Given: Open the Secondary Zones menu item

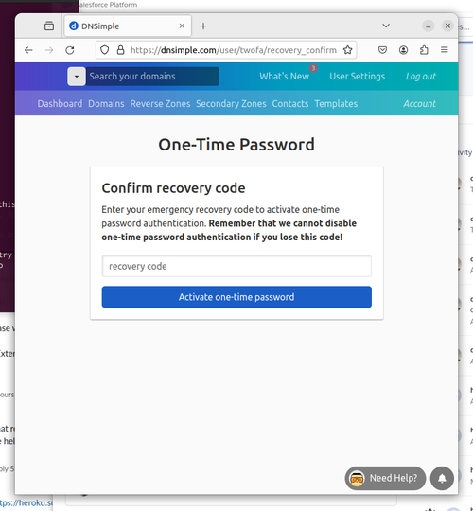Looking at the screenshot, I should tap(231, 104).
